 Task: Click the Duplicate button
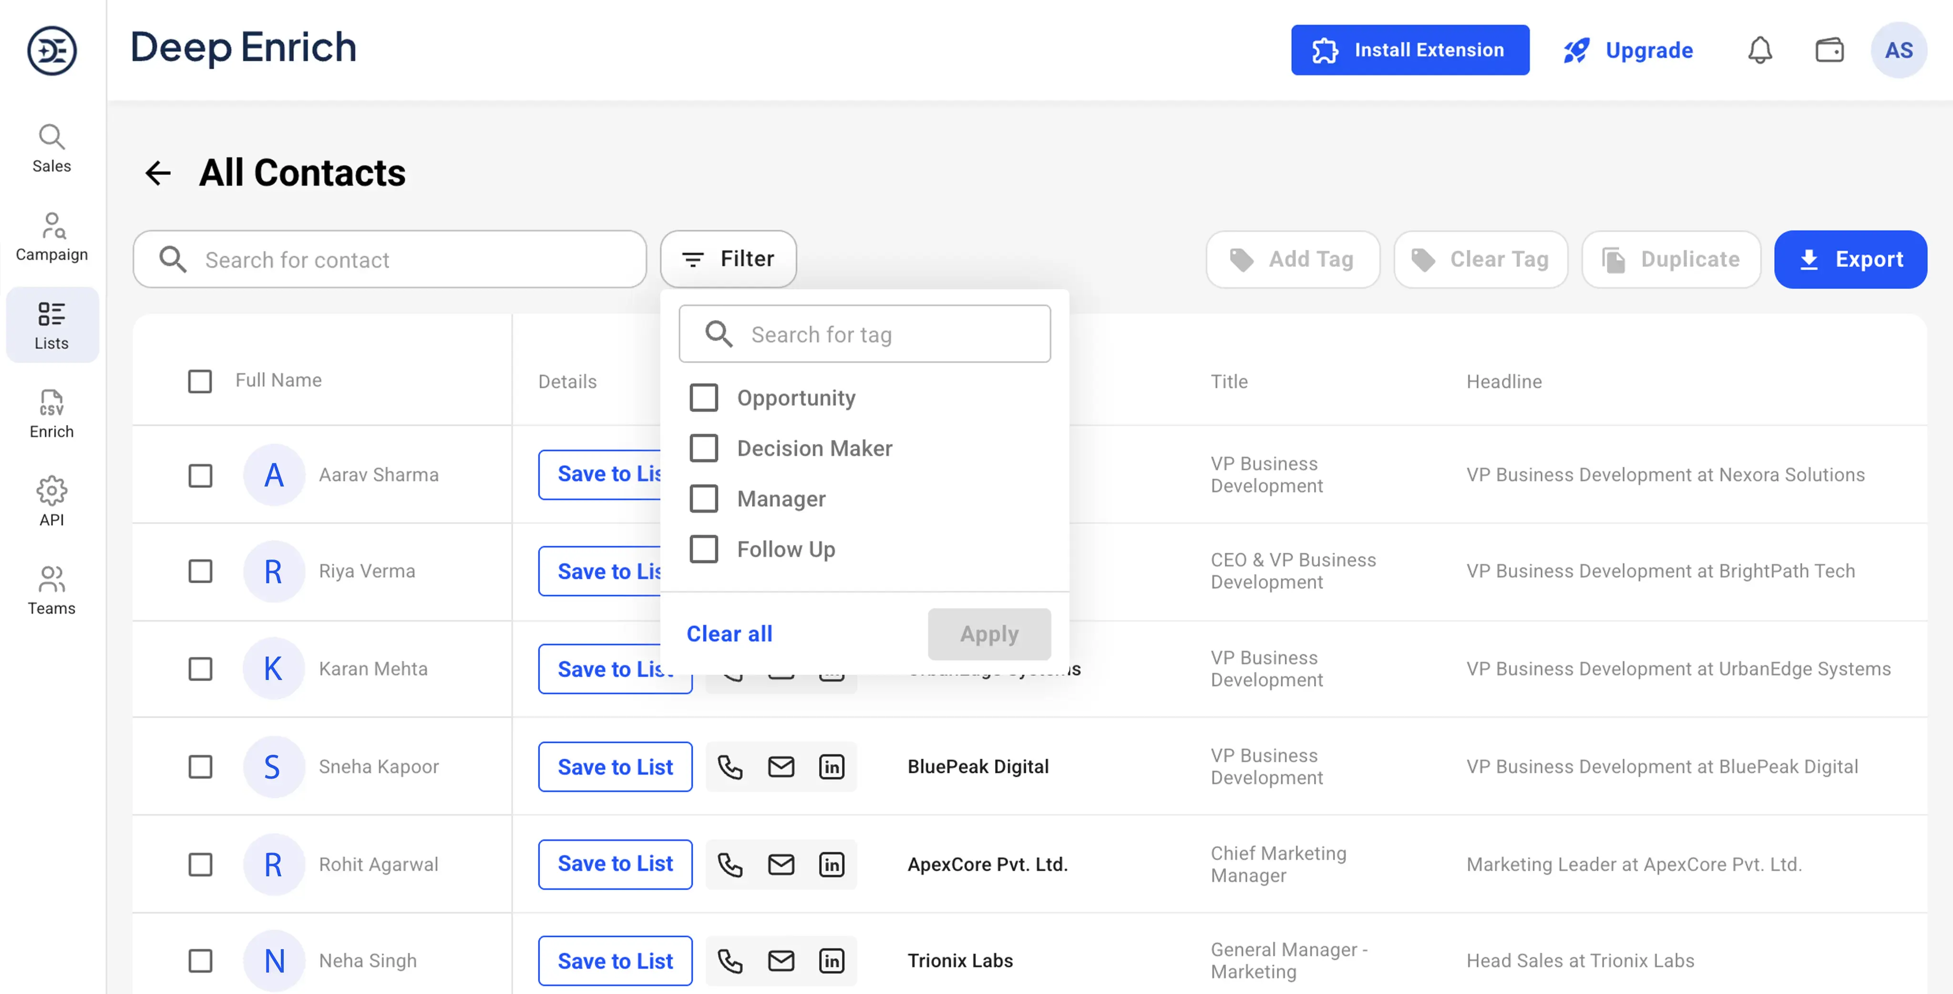pos(1671,259)
